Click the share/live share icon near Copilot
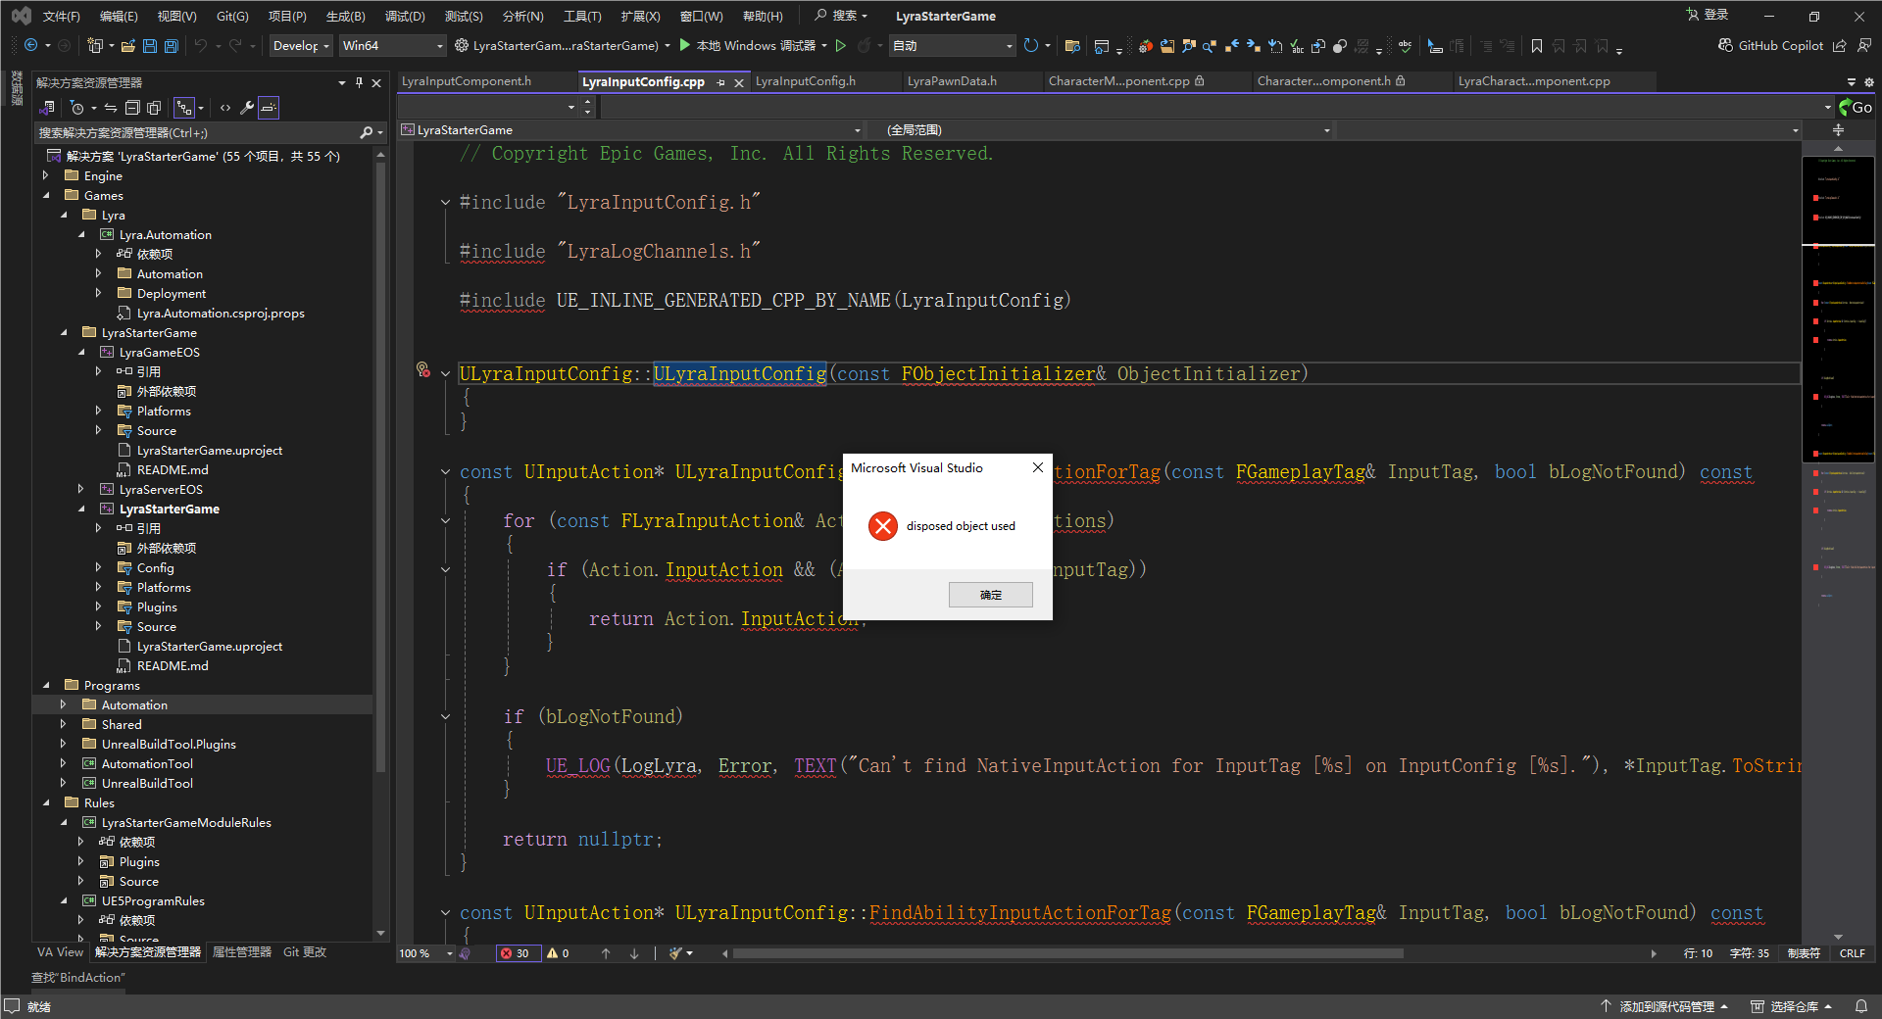Screen dimensions: 1882x1019 1839,45
